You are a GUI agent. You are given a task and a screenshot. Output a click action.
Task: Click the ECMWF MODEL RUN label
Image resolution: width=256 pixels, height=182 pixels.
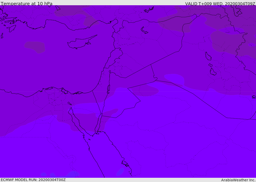coord(33,180)
